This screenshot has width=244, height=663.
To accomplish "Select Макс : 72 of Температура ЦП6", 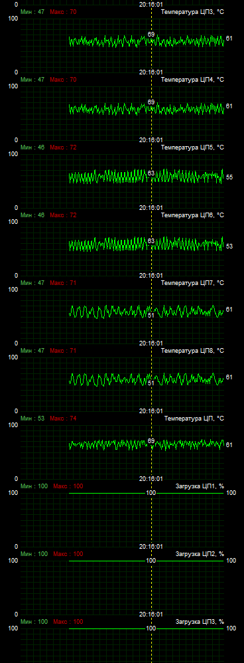I will click(x=64, y=215).
